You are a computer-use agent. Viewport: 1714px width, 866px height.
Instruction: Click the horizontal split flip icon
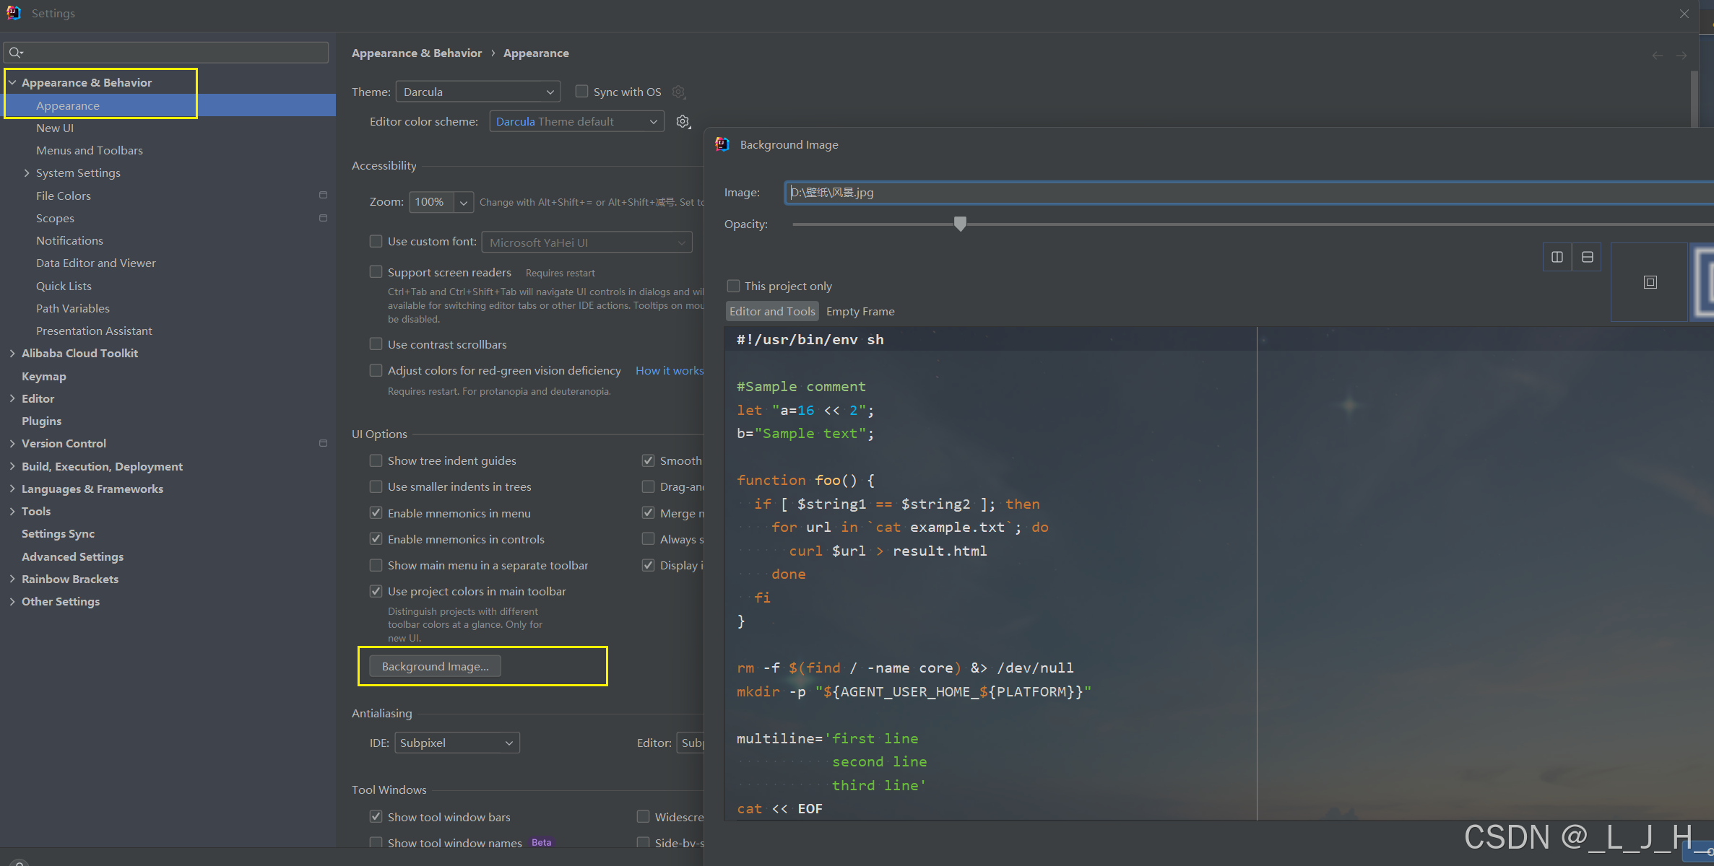coord(1587,257)
